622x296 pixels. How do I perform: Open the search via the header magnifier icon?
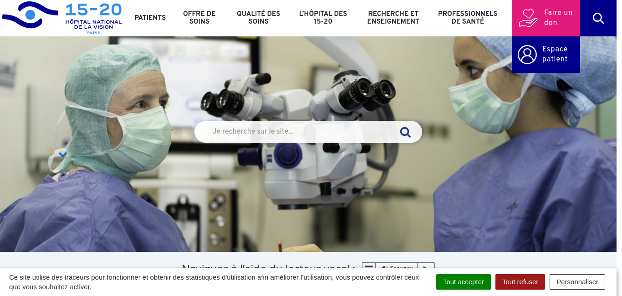point(598,18)
